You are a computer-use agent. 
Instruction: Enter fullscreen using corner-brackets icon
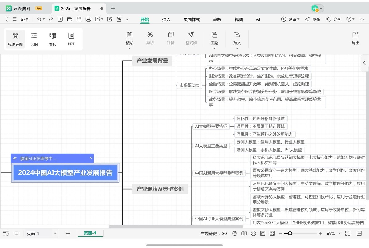tap(348, 234)
